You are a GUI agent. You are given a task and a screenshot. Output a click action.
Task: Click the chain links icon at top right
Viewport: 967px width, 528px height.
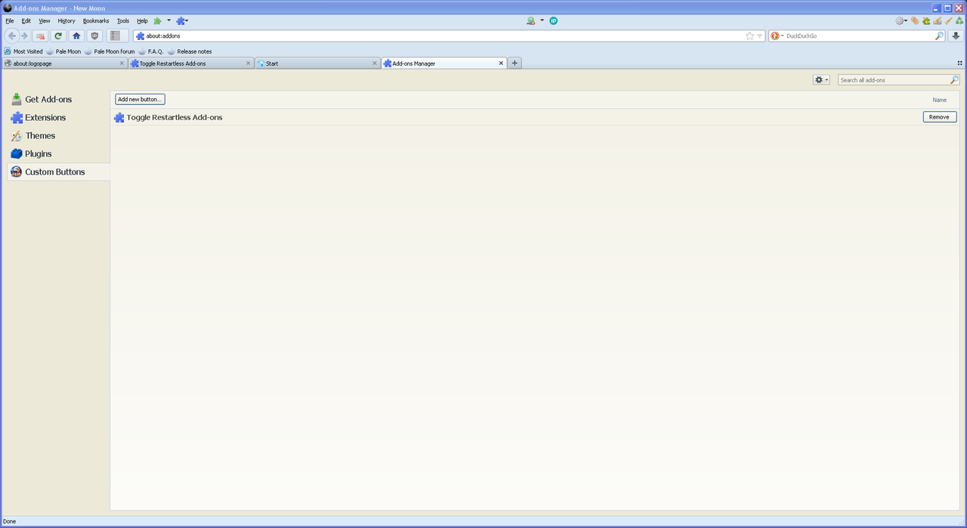click(x=915, y=20)
